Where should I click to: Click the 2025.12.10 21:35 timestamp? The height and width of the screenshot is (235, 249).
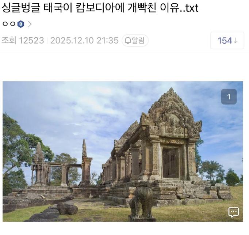(x=84, y=41)
